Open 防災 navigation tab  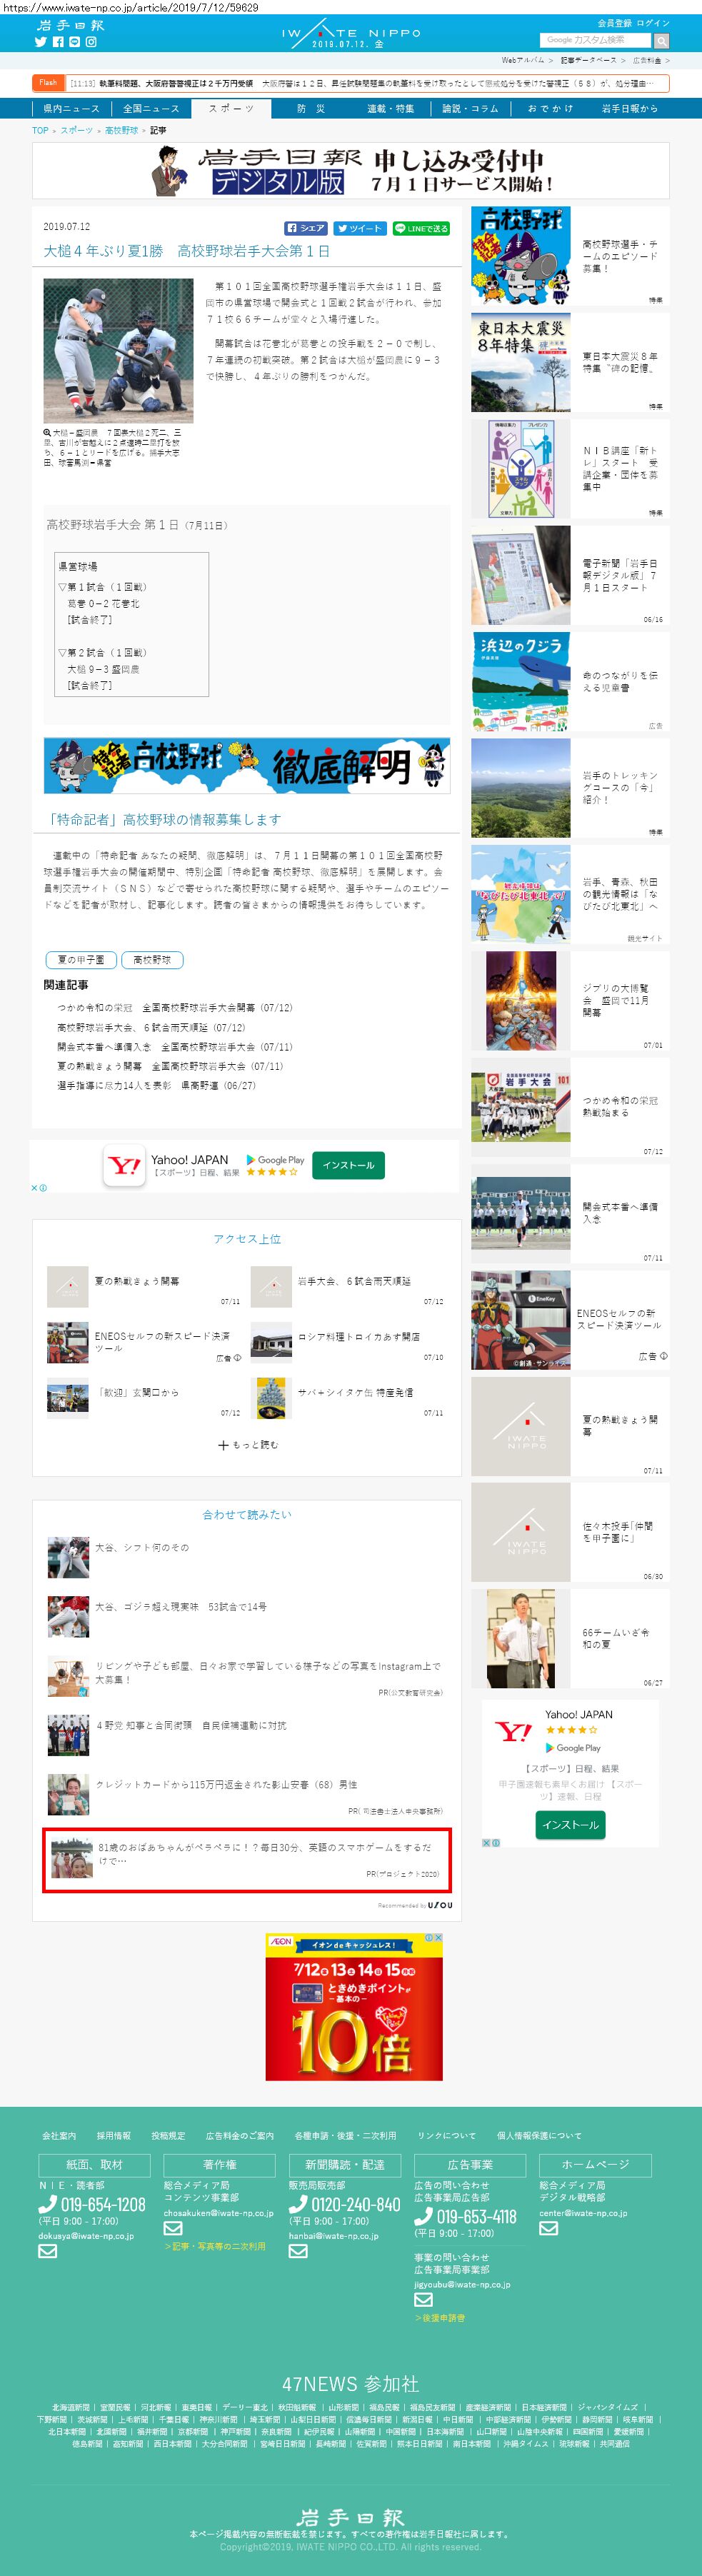(311, 108)
